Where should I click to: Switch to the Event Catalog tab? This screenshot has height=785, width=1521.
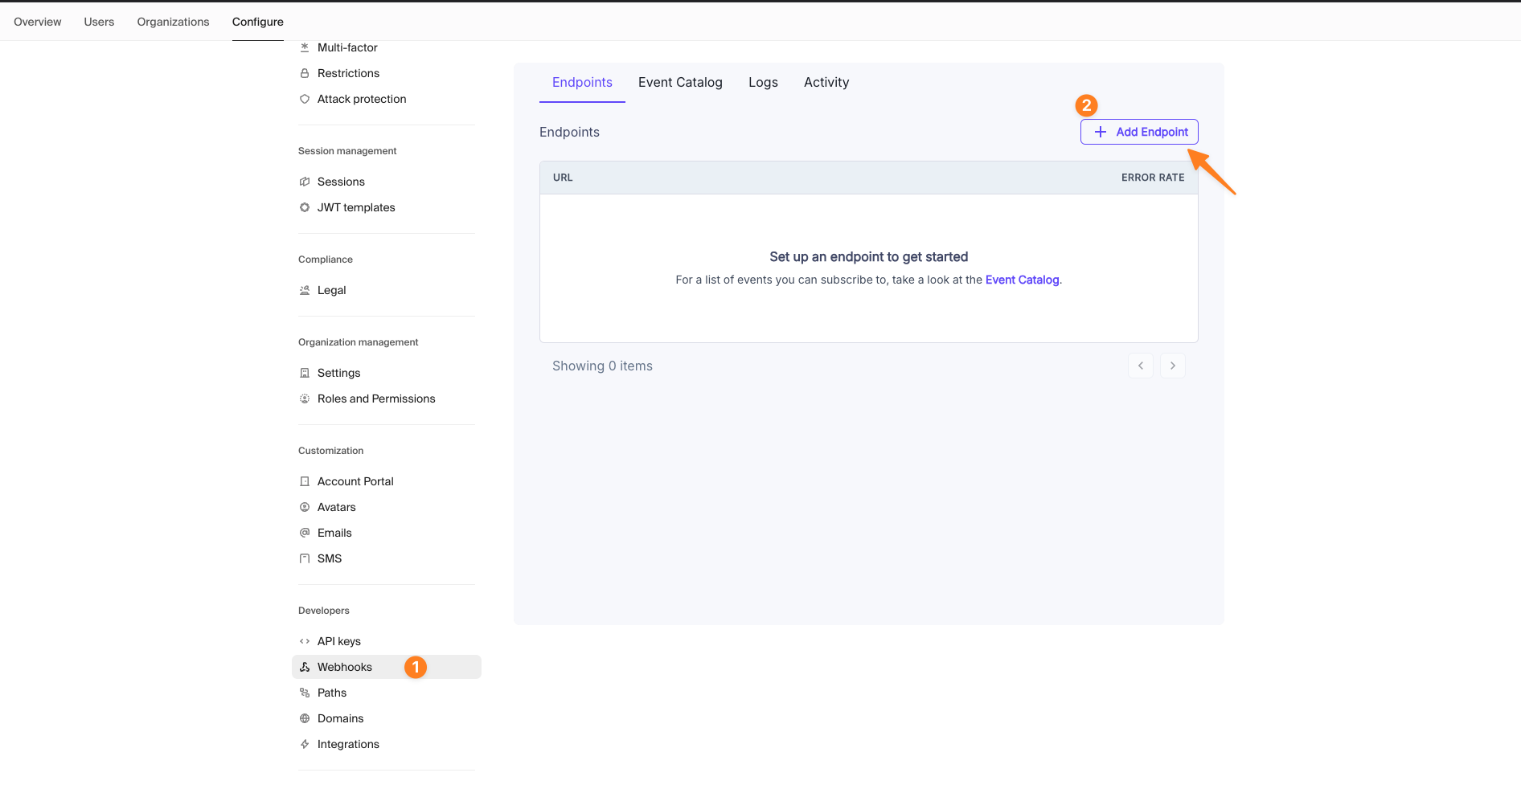coord(680,82)
